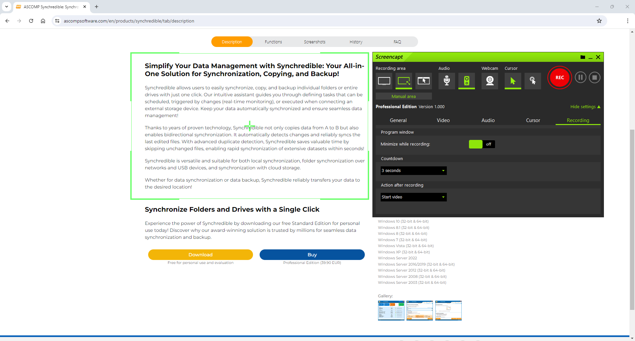Click 'Windows Server 2022' text
The width and height of the screenshot is (635, 341).
[x=398, y=258]
